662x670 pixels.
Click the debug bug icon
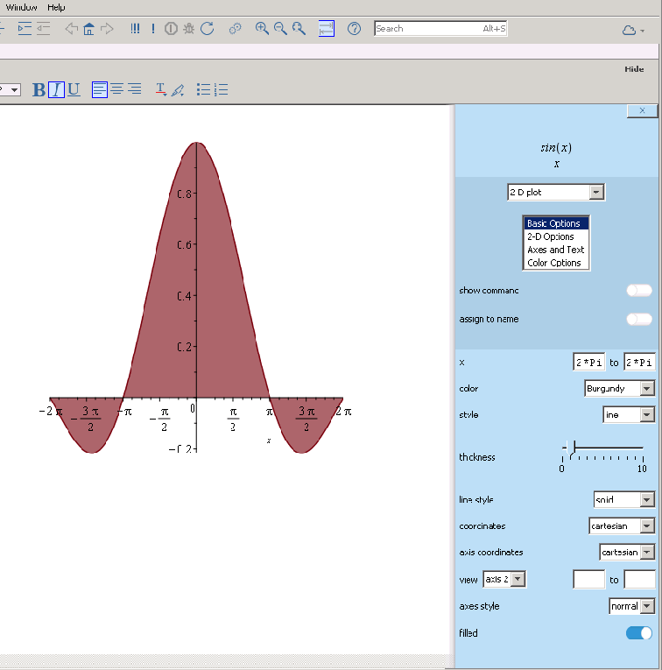pos(188,29)
